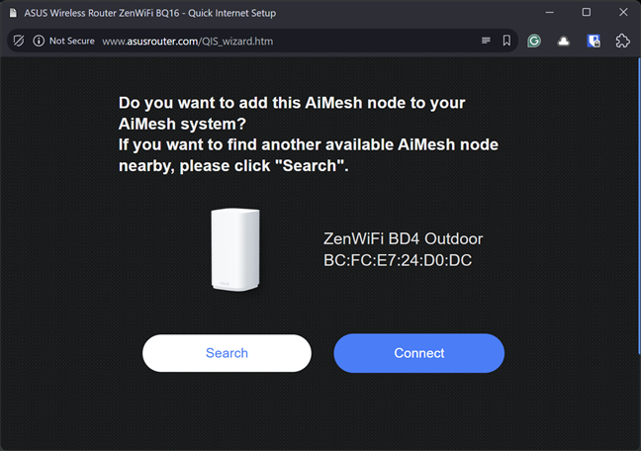Screen dimensions: 641x451
Task: Click the ZenWiFi BD4 Outdoor node image
Action: [236, 249]
